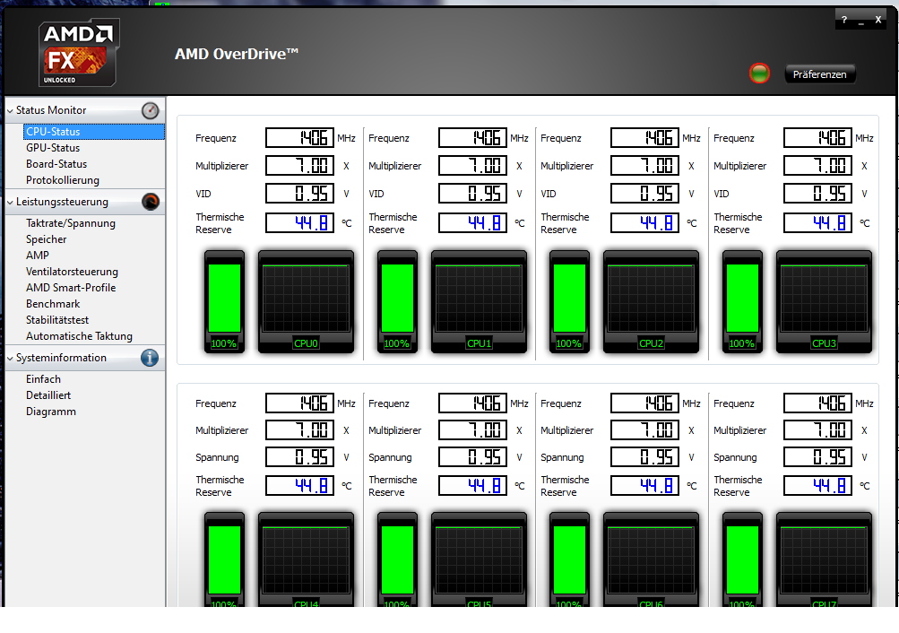899x633 pixels.
Task: Collapse the Status Monitor section
Action: [x=10, y=110]
